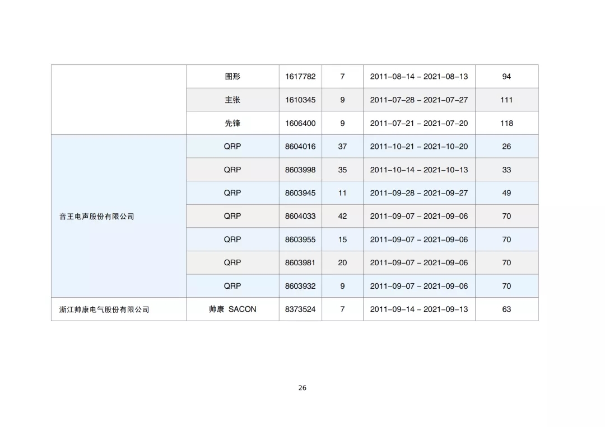605x427 pixels.
Task: Select date range 2011-10-14 – 2021-10-13
Action: [419, 170]
